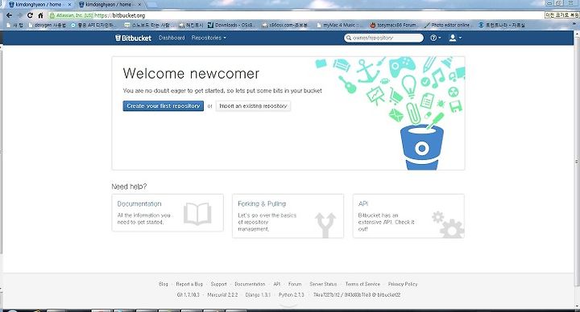This screenshot has width=580, height=312.
Task: Click the blue bucket illustration
Action: [421, 147]
